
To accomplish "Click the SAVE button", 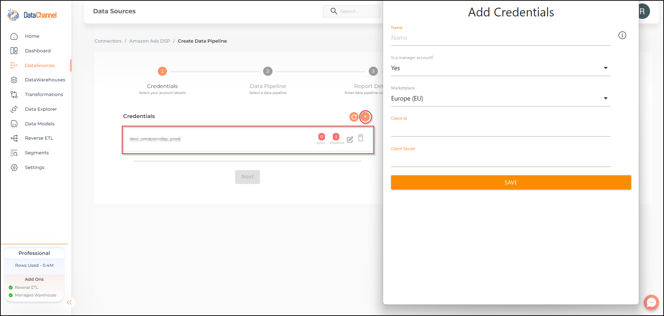I will click(511, 182).
